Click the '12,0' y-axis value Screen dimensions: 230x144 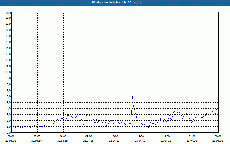click(x=8, y=60)
